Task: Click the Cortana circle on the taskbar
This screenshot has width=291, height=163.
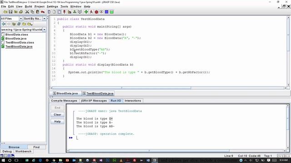Action: [x=10, y=160]
